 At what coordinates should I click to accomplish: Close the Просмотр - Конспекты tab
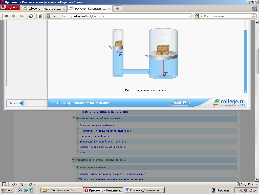click(109, 9)
